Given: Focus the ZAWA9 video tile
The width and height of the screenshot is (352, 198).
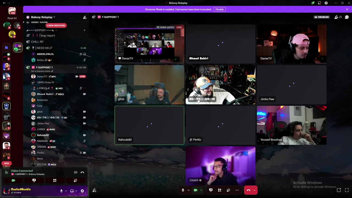Looking at the screenshot, I should [221, 166].
